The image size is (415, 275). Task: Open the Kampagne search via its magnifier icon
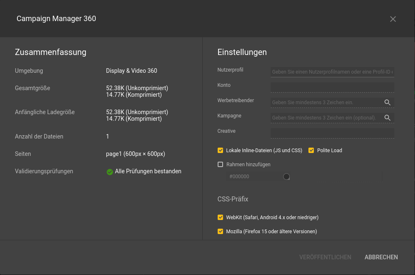coord(387,118)
